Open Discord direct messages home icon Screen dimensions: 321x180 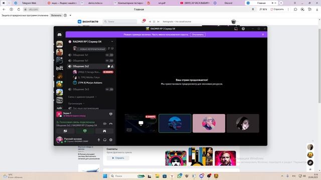[x=59, y=34]
